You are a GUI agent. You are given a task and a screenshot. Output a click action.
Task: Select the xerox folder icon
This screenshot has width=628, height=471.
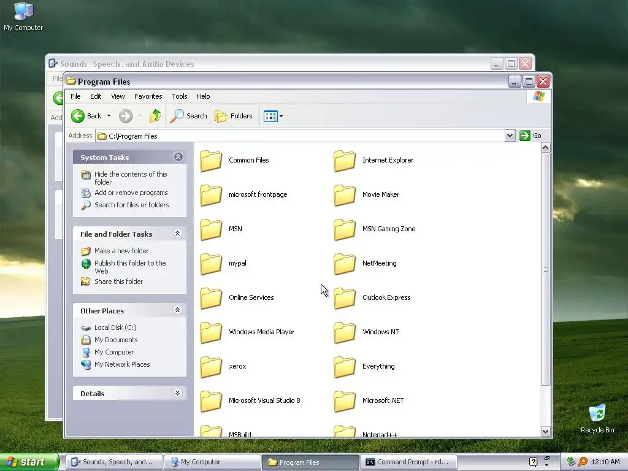point(211,367)
